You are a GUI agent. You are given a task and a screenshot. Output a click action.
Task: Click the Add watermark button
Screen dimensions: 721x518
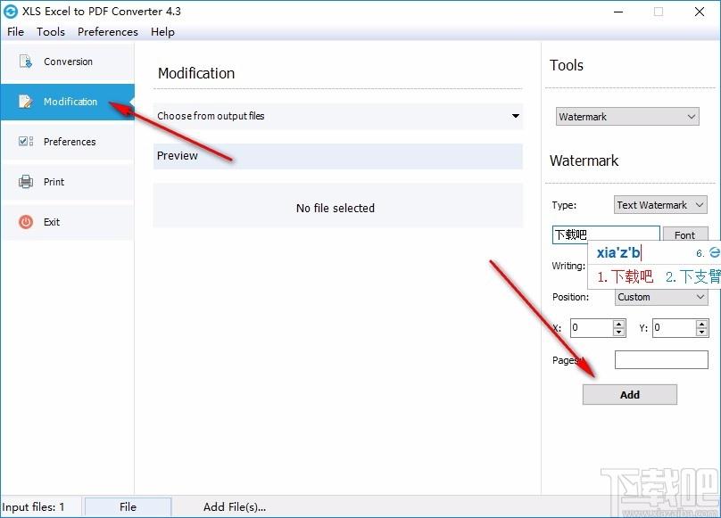pyautogui.click(x=629, y=395)
